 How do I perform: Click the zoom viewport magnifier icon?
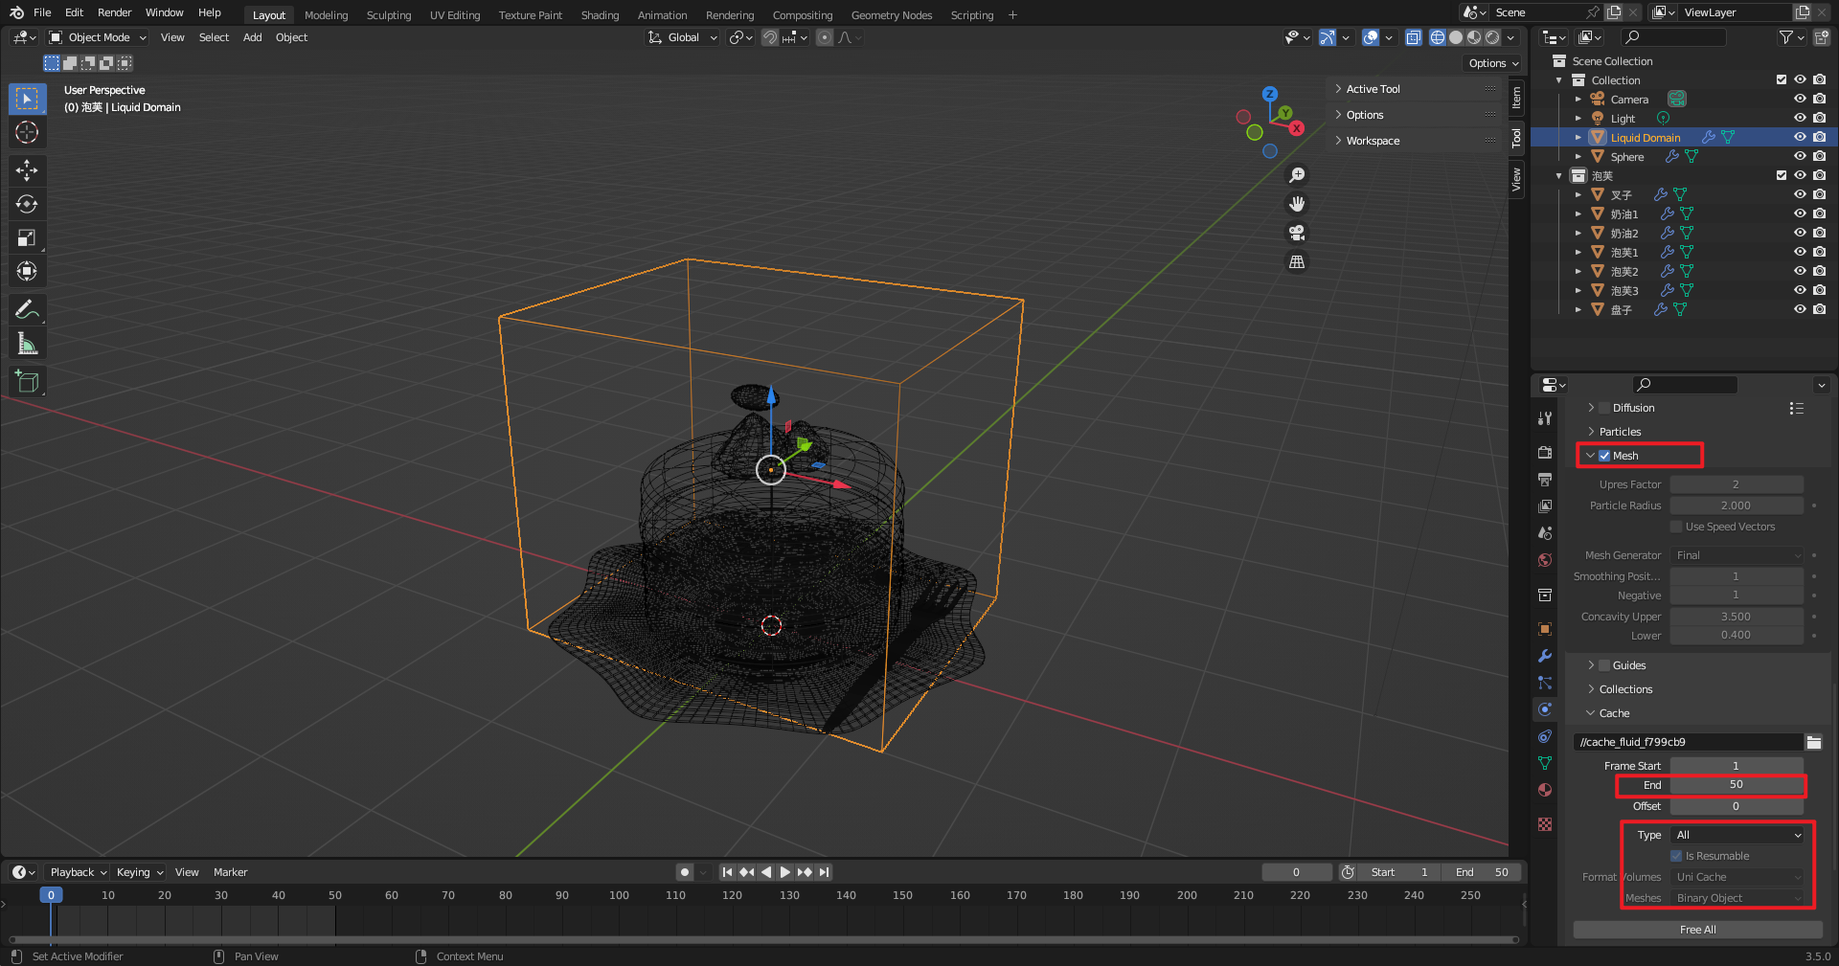(x=1297, y=175)
